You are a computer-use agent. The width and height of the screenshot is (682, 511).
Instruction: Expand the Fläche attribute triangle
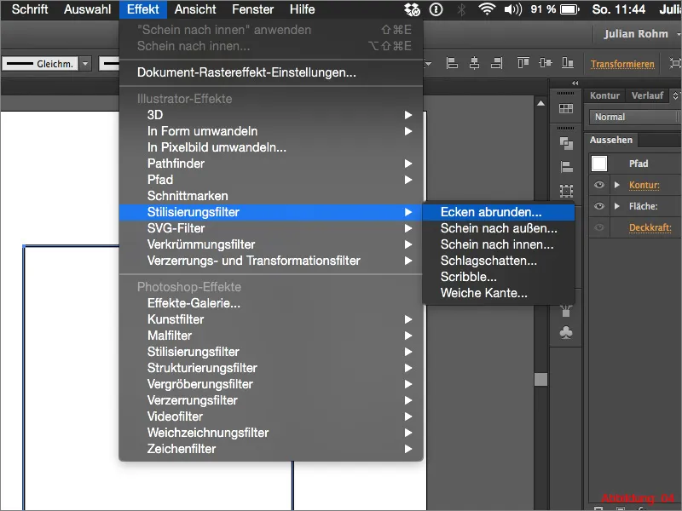(616, 206)
